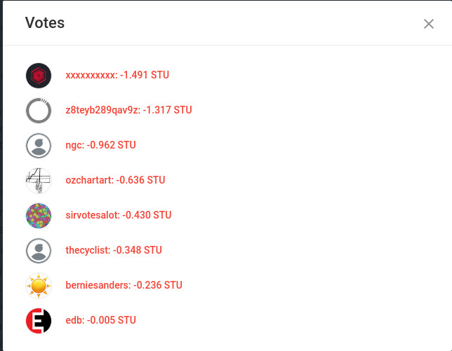Click the z8teyb289qav9z -1.317 STU vote entry
The width and height of the screenshot is (452, 351).
[128, 110]
